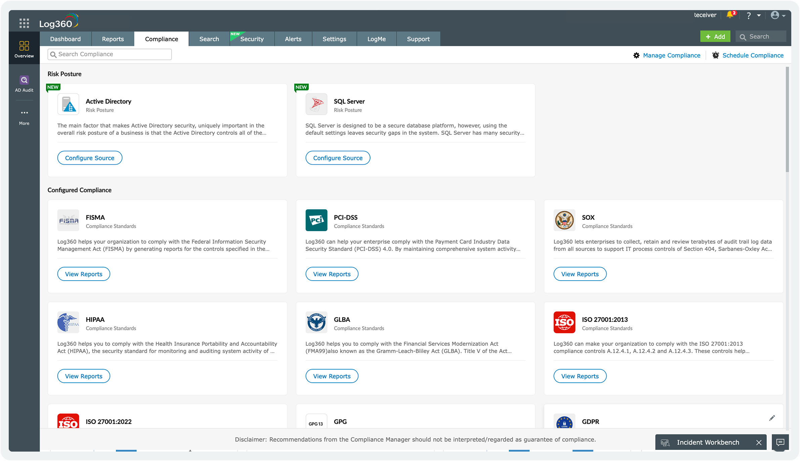Viewport: 800px width, 461px height.
Task: Open the Alerts tab
Action: pos(293,39)
